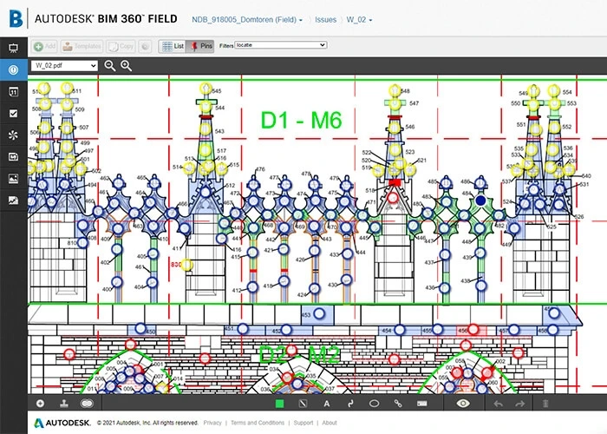Click the red pin on block 456
The width and height of the screenshot is (607, 434).
point(473,329)
